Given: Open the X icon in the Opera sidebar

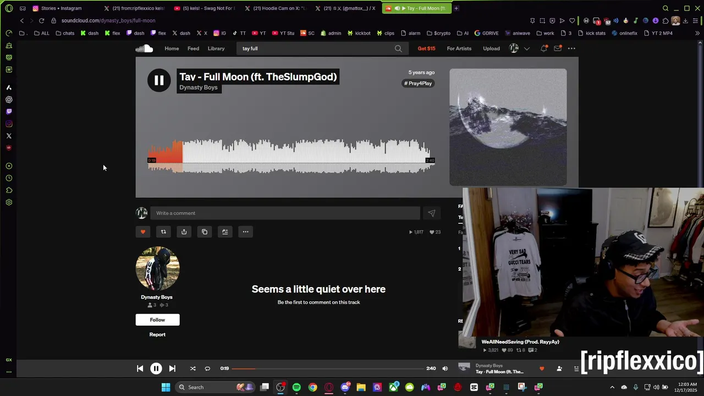Looking at the screenshot, I should pos(9,136).
